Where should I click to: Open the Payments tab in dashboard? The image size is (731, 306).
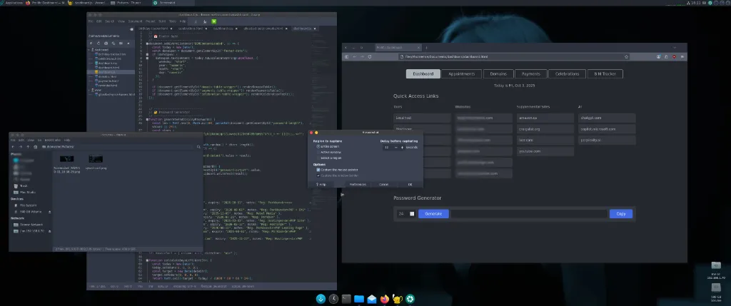pos(530,73)
